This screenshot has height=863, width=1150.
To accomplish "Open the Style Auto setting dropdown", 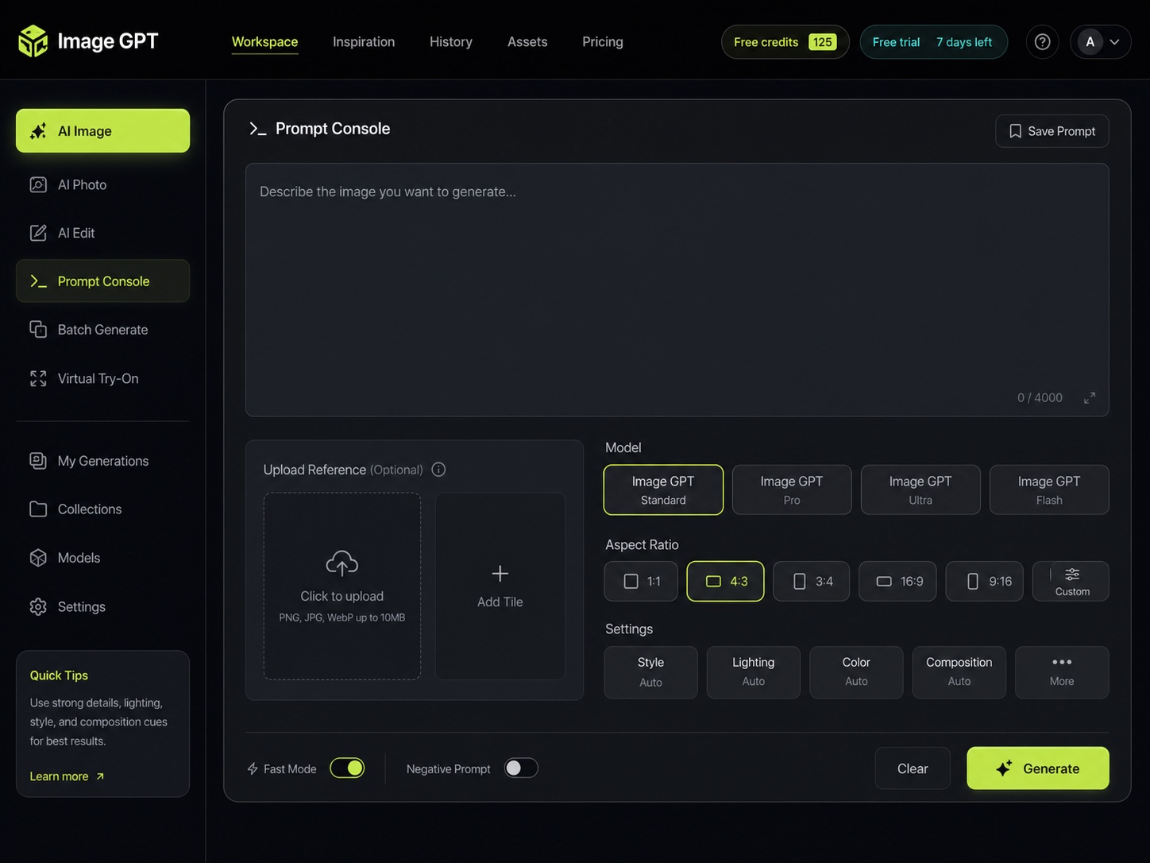I will [650, 672].
